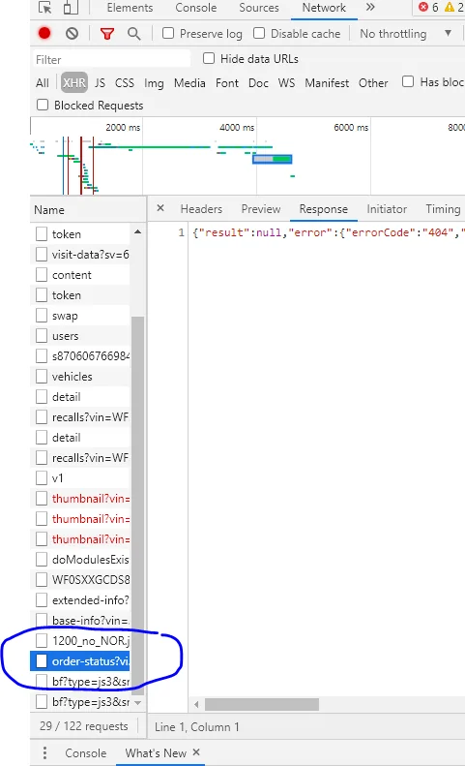
Task: Filter requests by WS
Action: click(x=286, y=82)
